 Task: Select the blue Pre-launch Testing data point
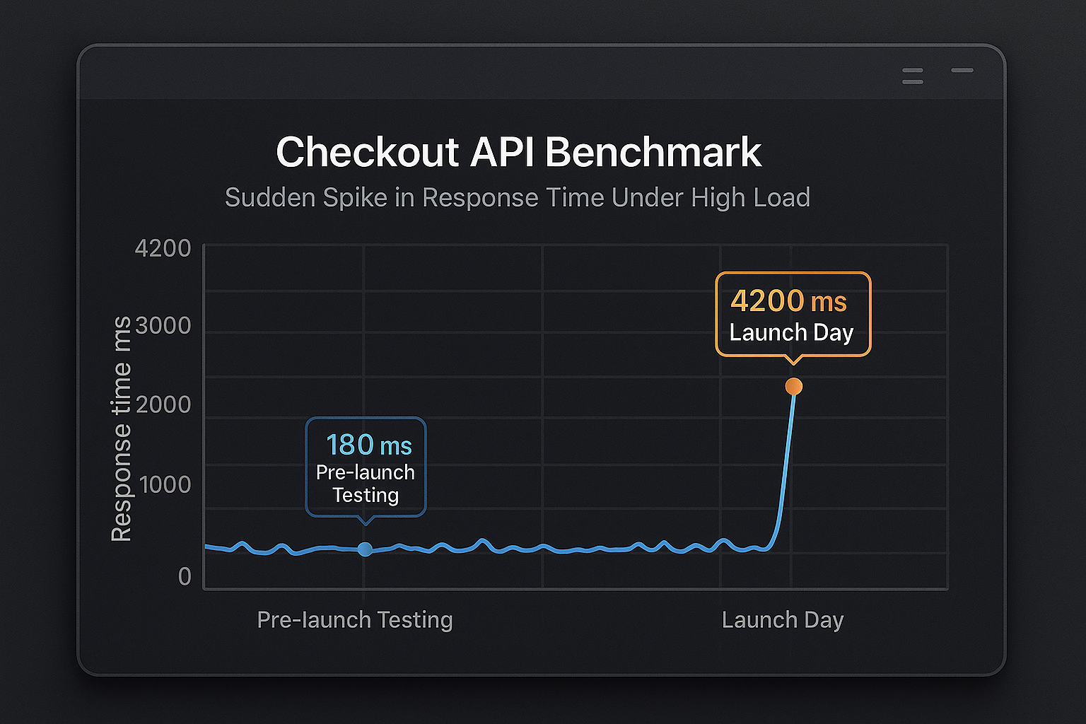pyautogui.click(x=365, y=549)
